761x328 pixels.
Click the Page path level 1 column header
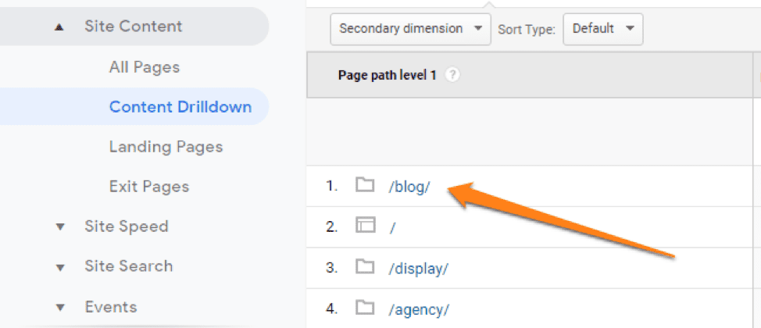(x=387, y=75)
